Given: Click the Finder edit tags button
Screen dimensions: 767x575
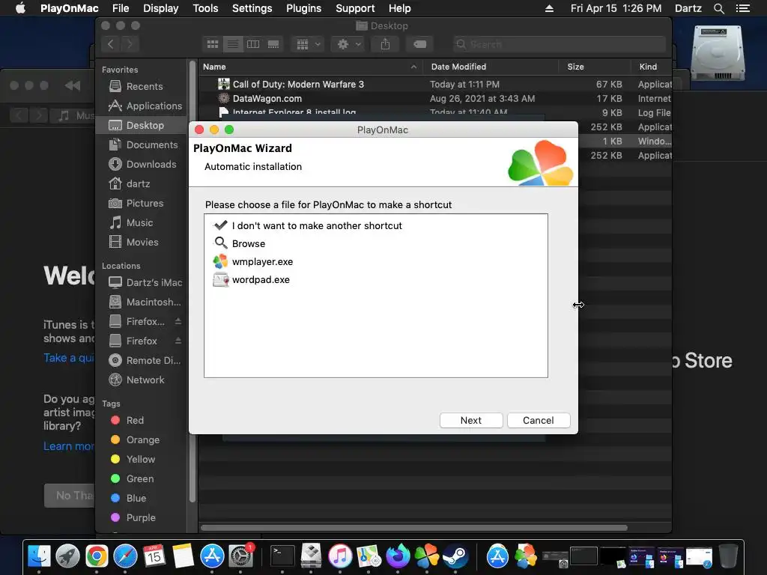Looking at the screenshot, I should [x=419, y=44].
